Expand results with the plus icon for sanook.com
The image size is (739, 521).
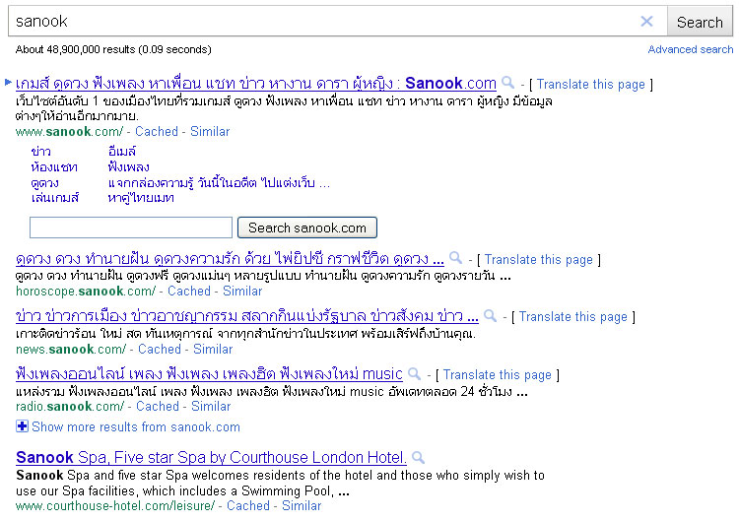click(22, 426)
